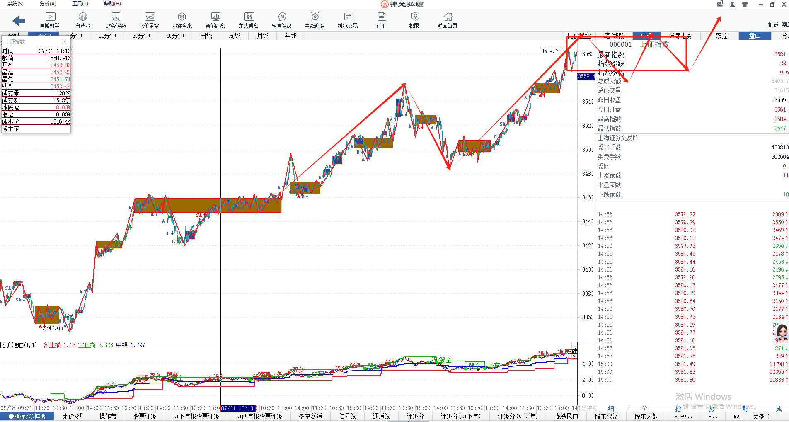Toggle the 笔/线段 chart overlay

tap(614, 36)
